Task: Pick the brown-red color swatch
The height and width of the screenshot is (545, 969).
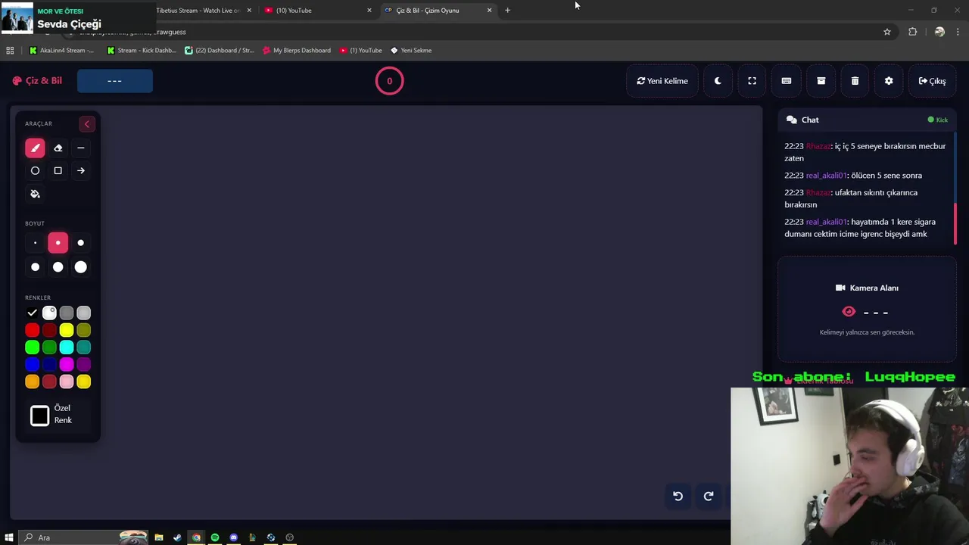Action: 49,382
